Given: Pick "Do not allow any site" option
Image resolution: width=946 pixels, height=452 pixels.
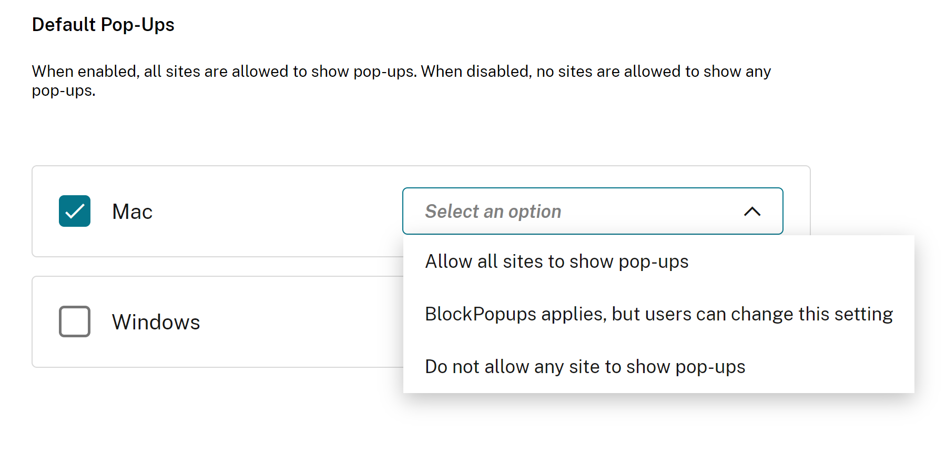Looking at the screenshot, I should tap(585, 367).
